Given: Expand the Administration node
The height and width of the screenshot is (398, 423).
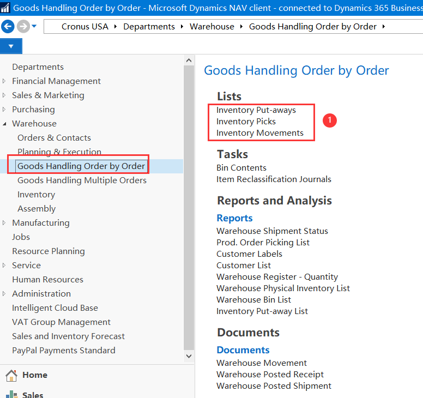Looking at the screenshot, I should coord(4,293).
